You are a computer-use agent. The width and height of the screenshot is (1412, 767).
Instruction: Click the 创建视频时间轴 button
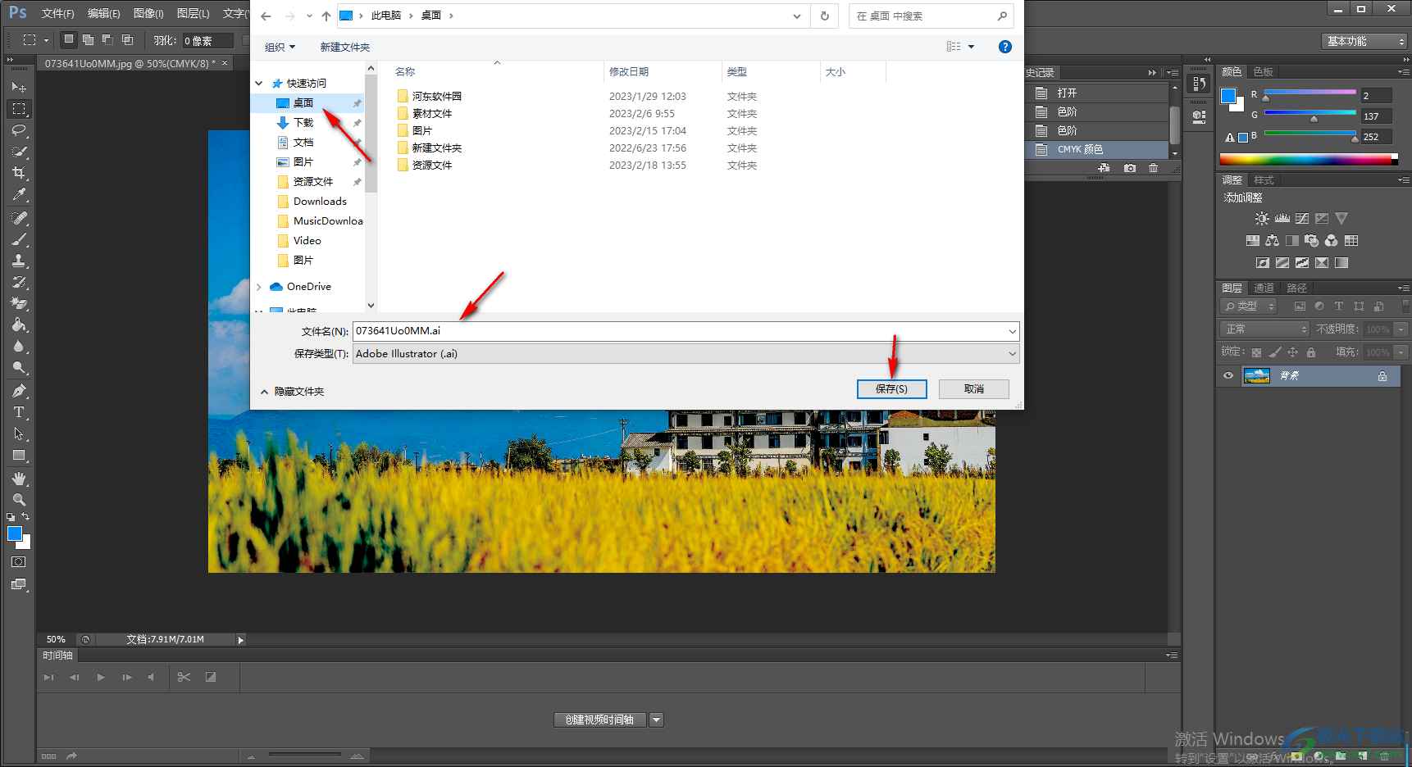(600, 719)
